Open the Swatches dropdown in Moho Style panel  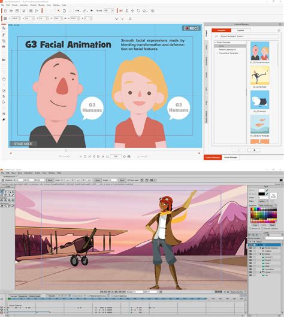(x=267, y=205)
